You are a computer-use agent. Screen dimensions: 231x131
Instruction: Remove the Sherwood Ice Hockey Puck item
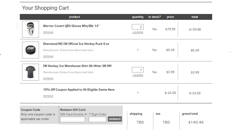(48, 56)
